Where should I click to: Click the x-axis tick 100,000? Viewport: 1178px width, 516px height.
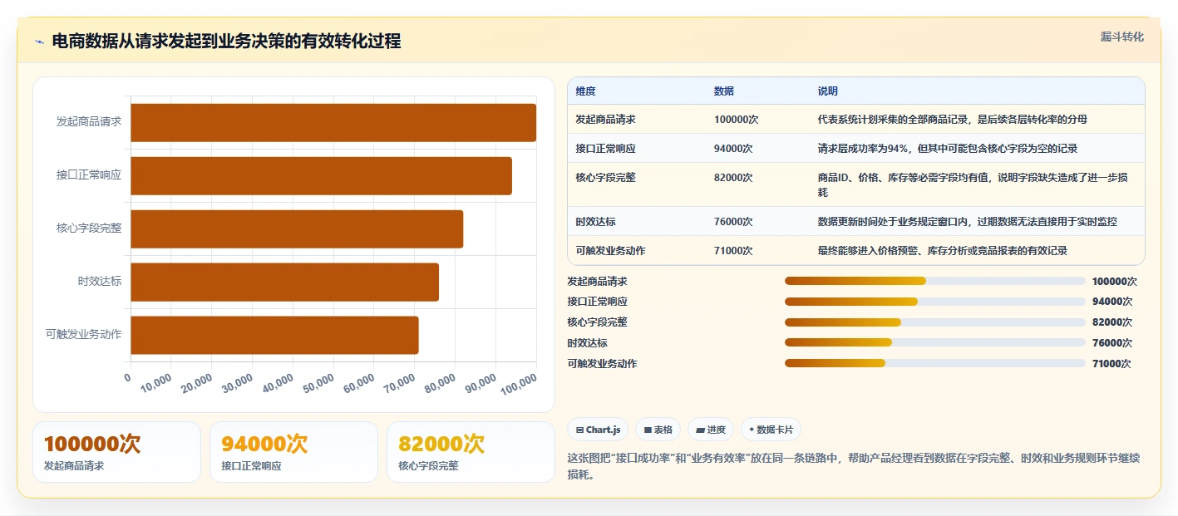[x=519, y=383]
